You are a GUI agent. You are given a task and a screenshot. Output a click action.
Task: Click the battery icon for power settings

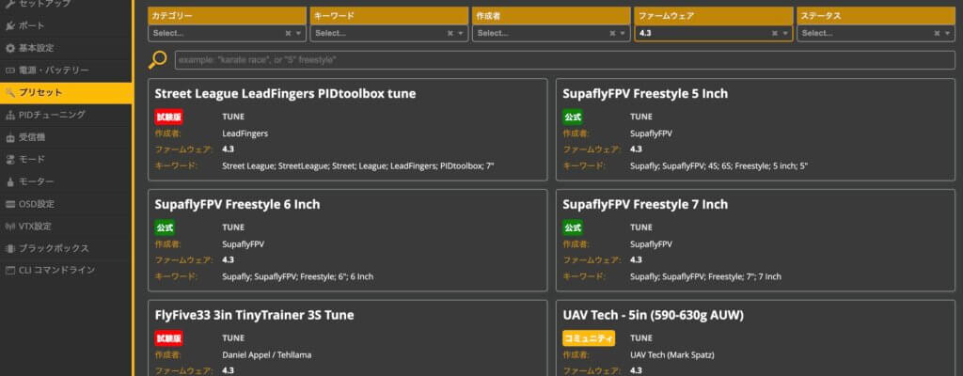coord(9,70)
